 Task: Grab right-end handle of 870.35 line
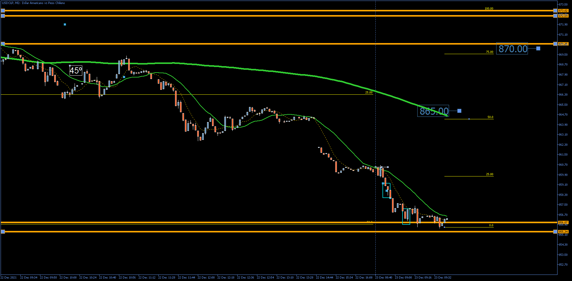[x=555, y=44]
